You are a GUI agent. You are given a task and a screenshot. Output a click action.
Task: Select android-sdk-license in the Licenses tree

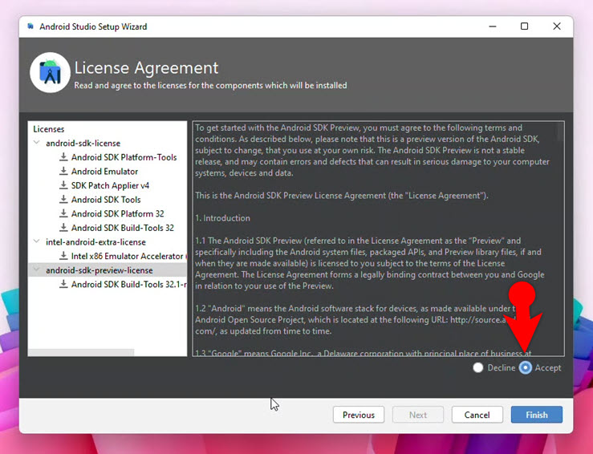coord(83,144)
